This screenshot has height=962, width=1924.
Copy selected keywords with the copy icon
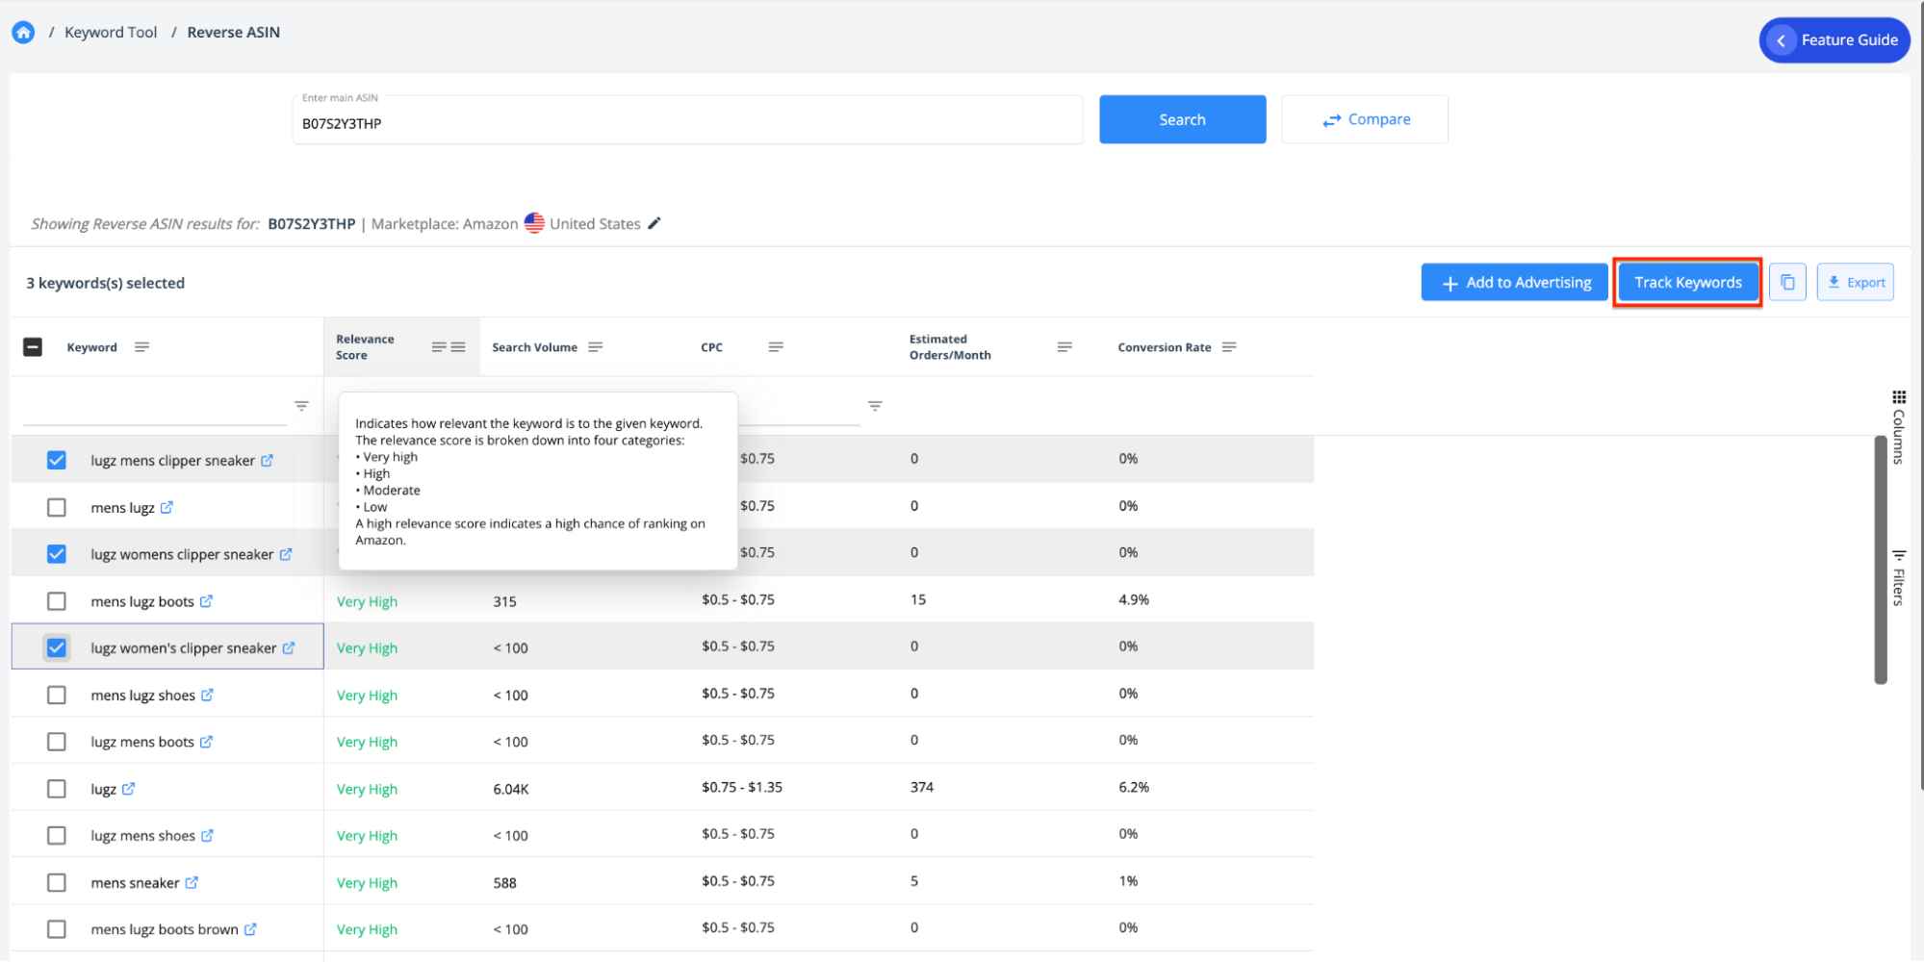tap(1787, 282)
